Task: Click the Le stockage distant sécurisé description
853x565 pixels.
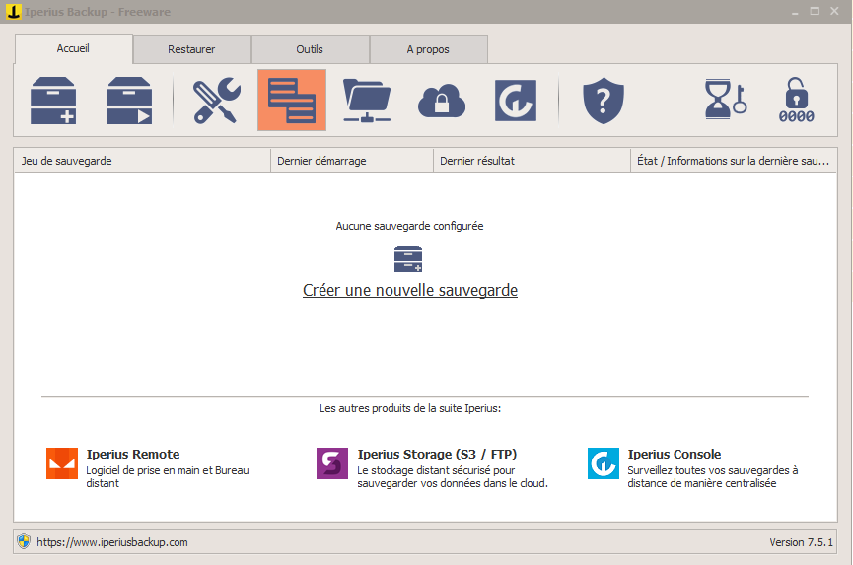Action: click(453, 477)
